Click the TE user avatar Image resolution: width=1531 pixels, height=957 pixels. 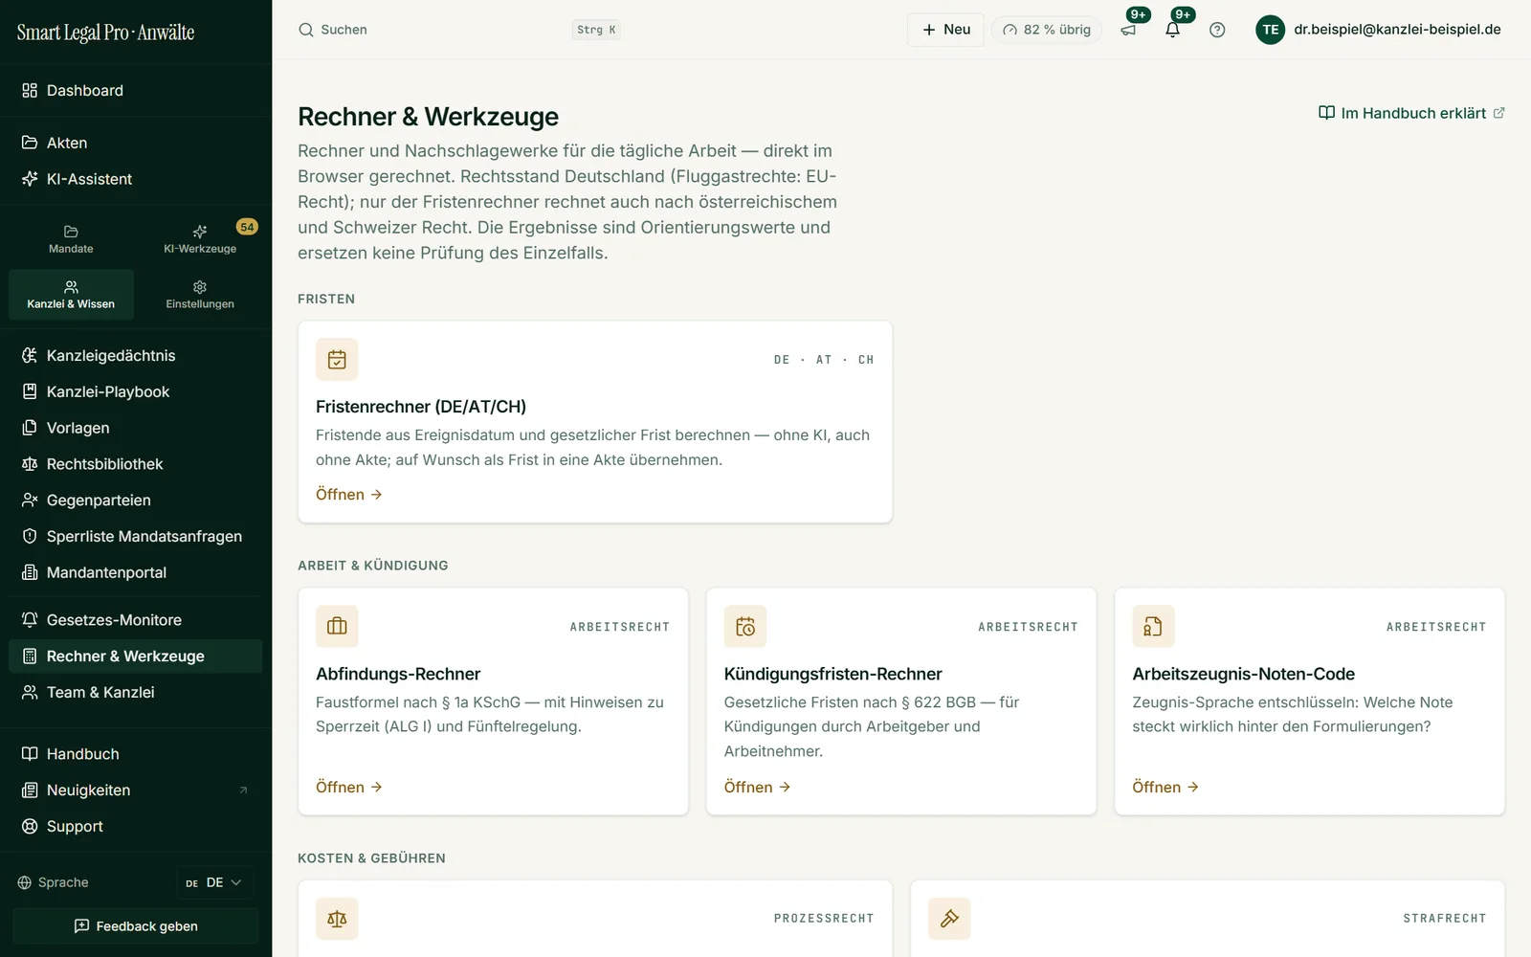tap(1270, 30)
